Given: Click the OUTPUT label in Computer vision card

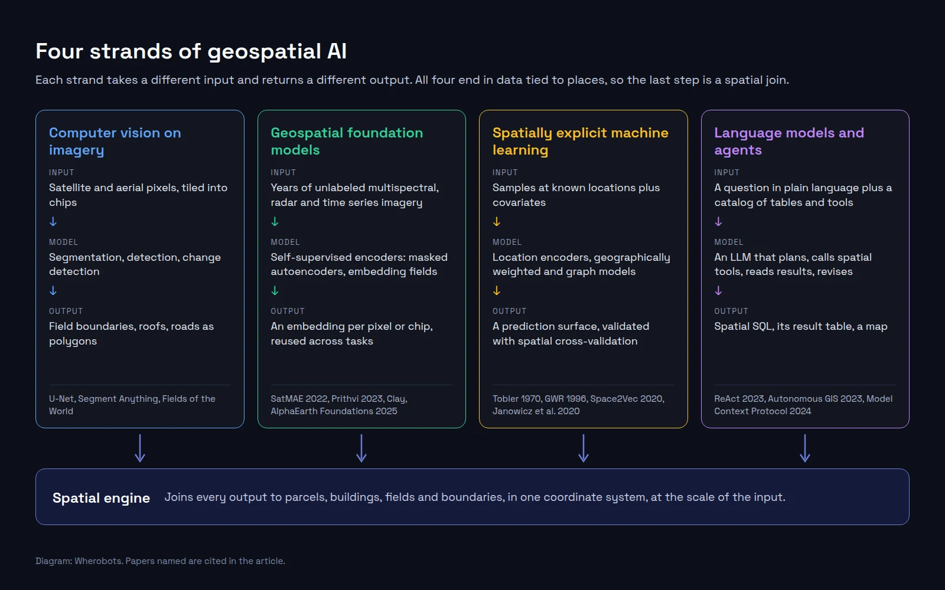Looking at the screenshot, I should pos(66,311).
